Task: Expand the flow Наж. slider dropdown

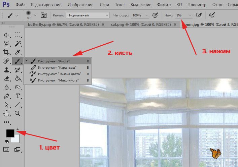Action: 190,15
